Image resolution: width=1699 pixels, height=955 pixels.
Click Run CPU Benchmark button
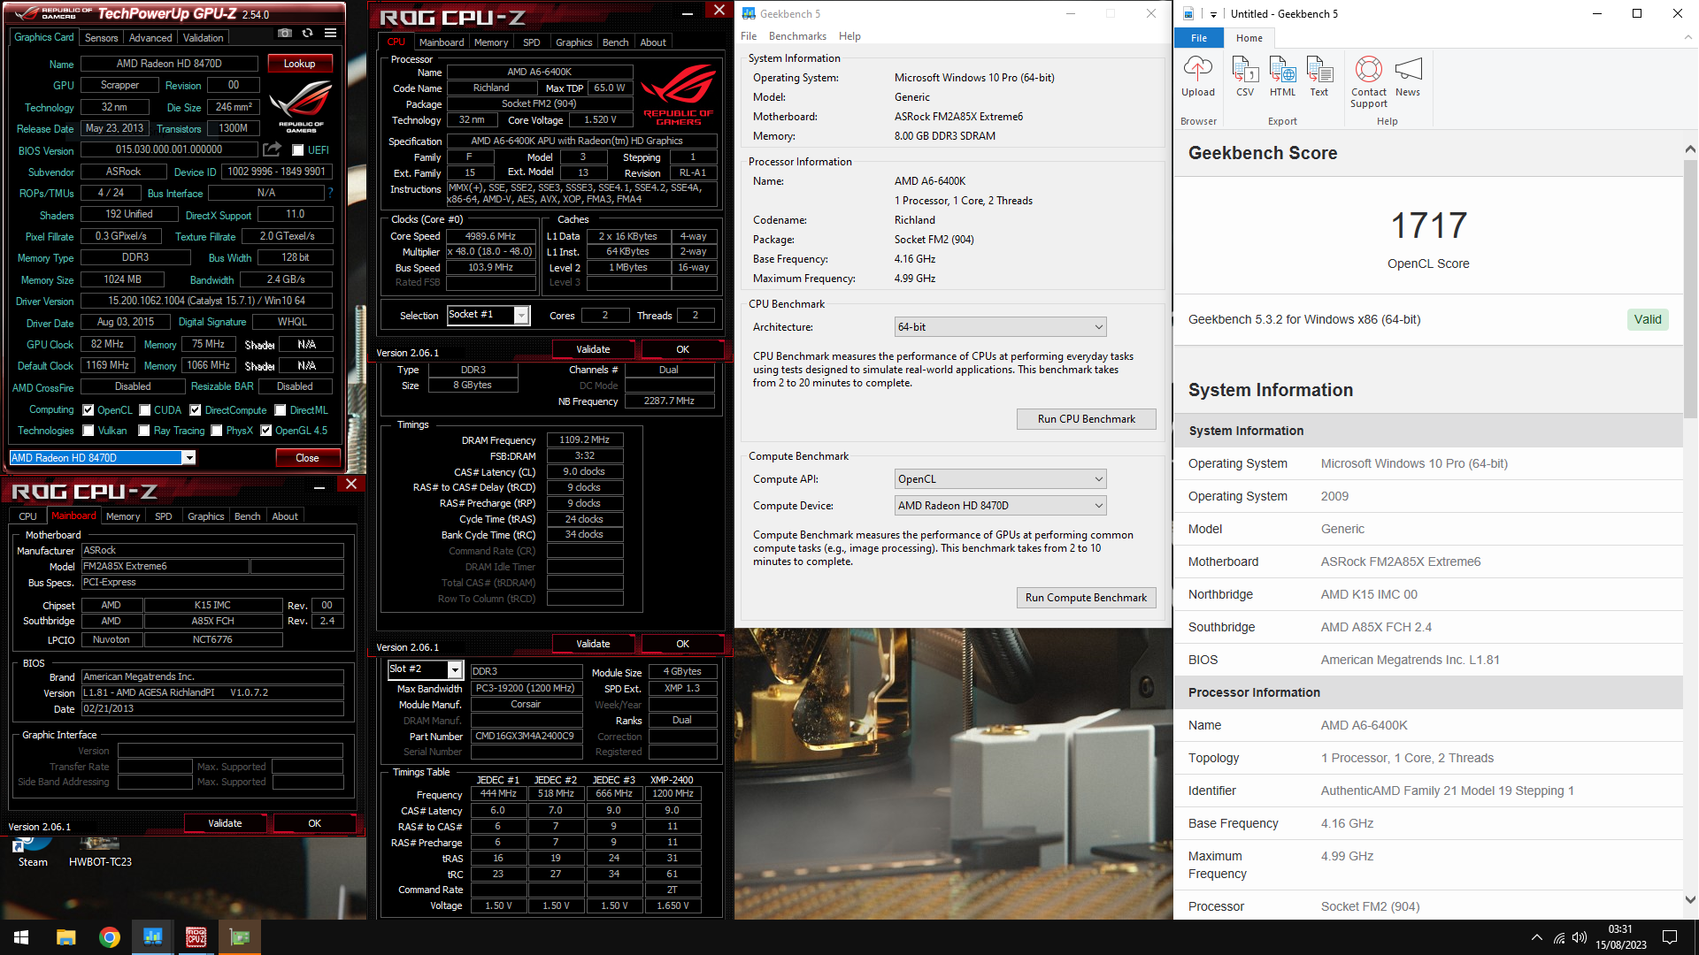point(1086,419)
